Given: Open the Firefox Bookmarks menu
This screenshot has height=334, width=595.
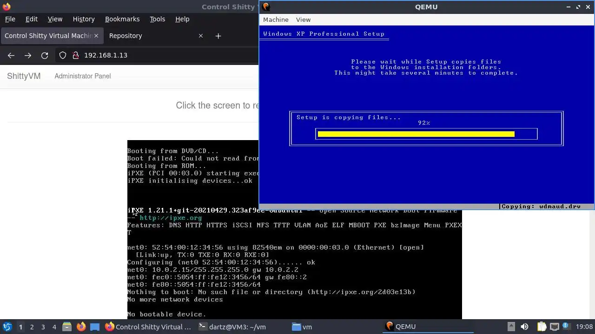Looking at the screenshot, I should (122, 19).
